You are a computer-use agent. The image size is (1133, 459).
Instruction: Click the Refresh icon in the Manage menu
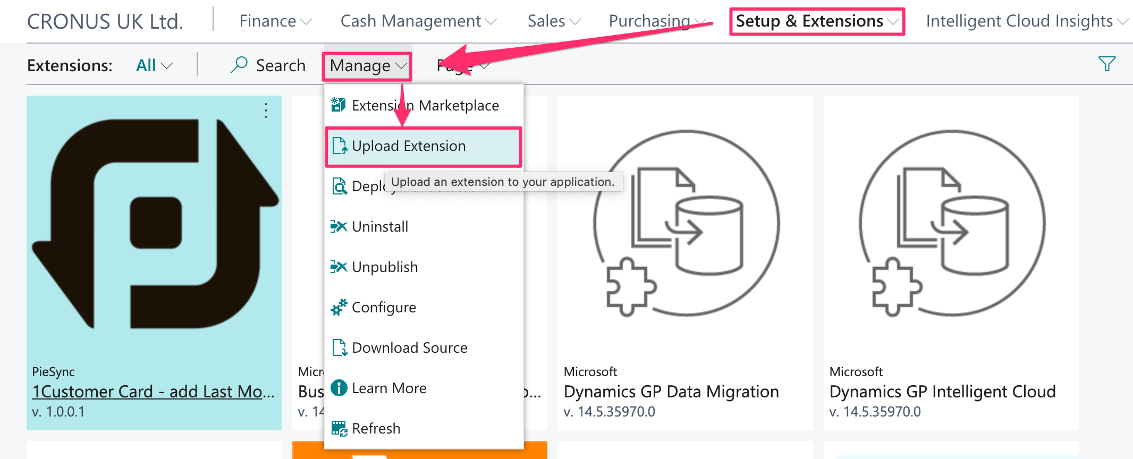pos(339,428)
